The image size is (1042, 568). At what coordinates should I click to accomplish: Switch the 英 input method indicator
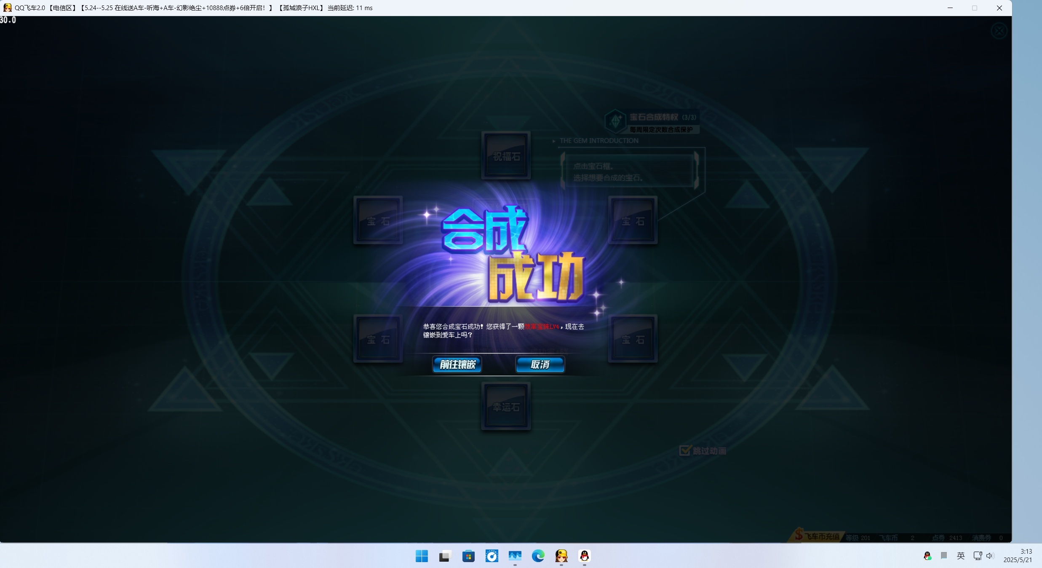pyautogui.click(x=961, y=556)
